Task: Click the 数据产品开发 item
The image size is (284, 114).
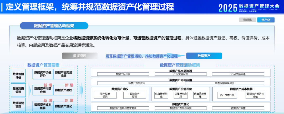Action: (x=123, y=74)
